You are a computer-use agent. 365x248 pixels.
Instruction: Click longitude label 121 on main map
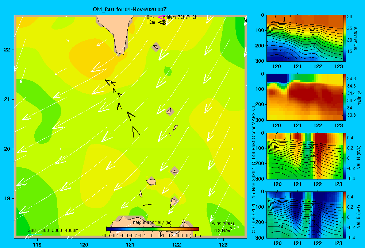click(x=130, y=244)
